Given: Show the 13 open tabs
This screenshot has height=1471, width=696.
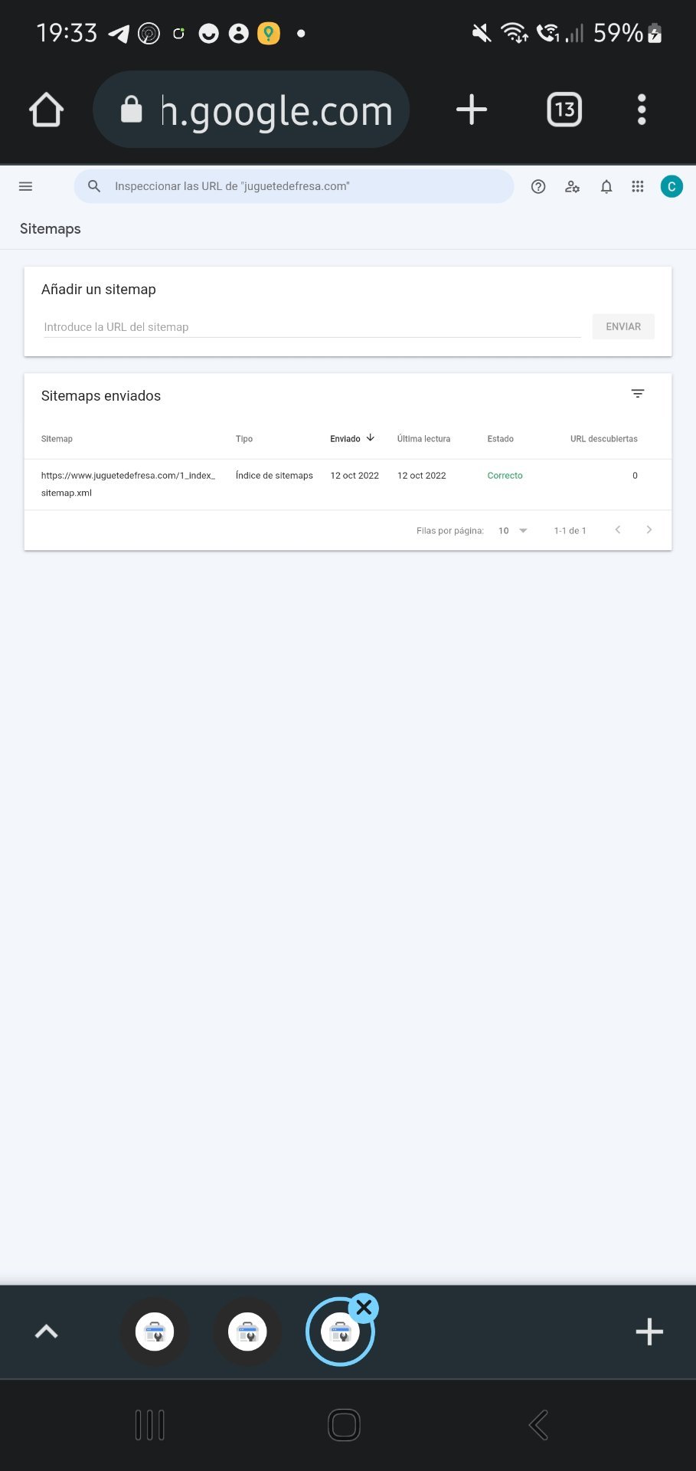Looking at the screenshot, I should (x=564, y=110).
